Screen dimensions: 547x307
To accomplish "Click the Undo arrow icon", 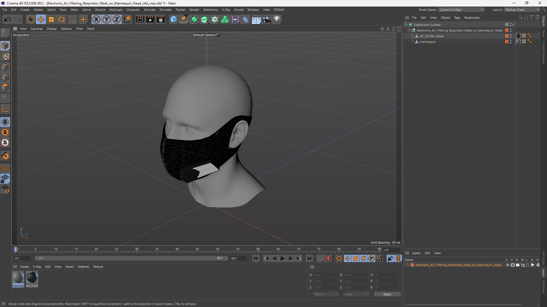I will coord(8,19).
